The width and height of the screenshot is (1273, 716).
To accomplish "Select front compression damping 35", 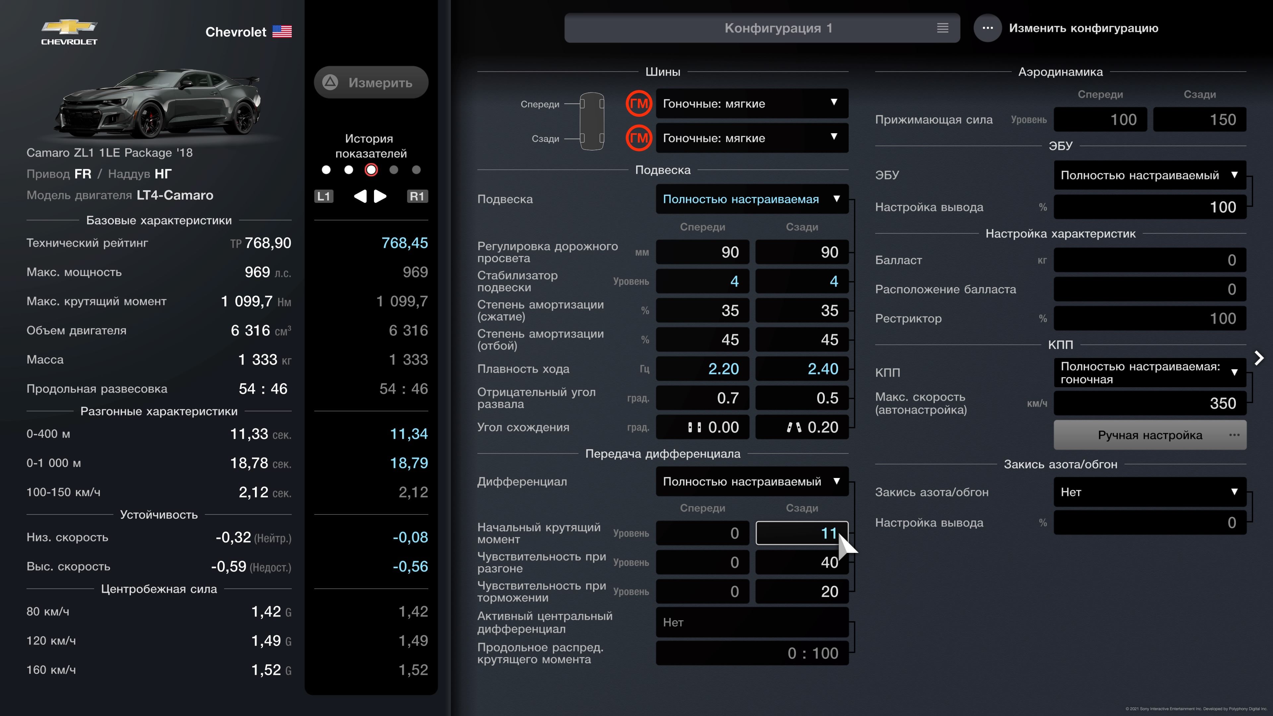I will [702, 310].
